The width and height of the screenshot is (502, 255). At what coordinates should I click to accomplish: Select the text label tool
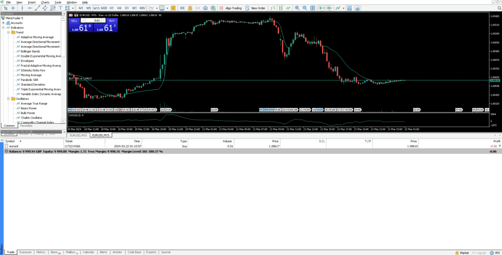coord(60,8)
